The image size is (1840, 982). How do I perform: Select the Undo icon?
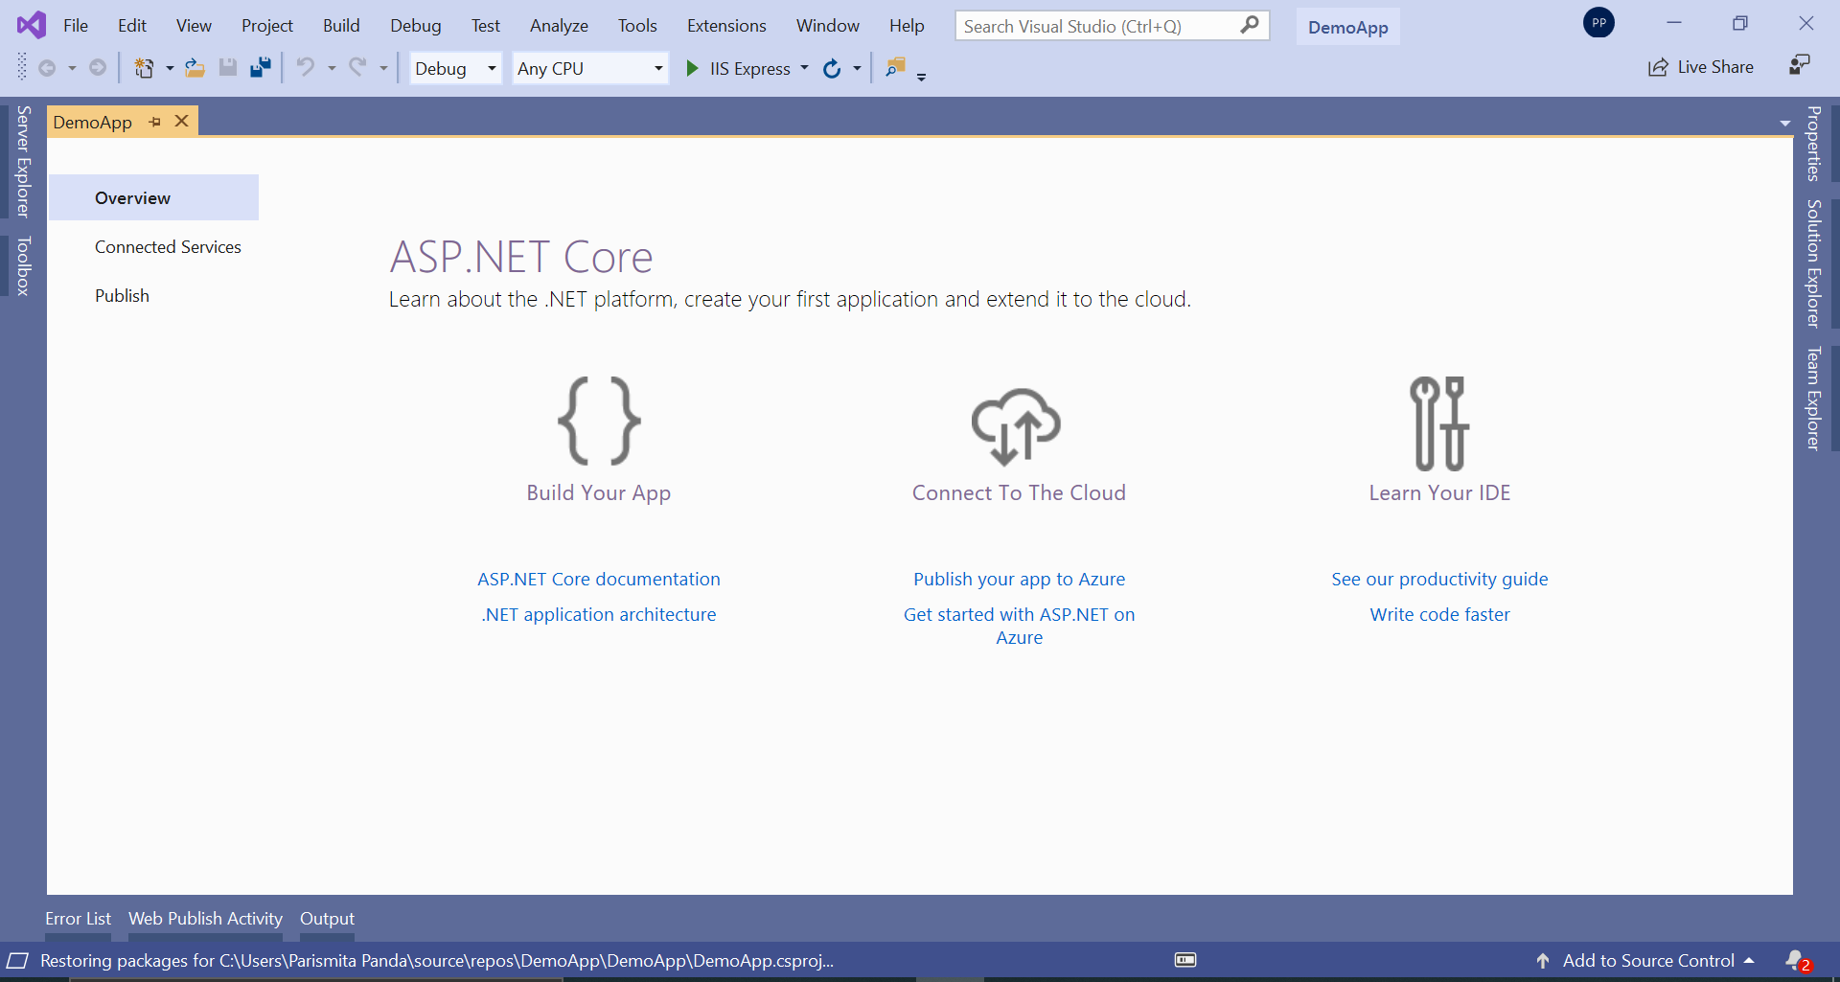305,67
